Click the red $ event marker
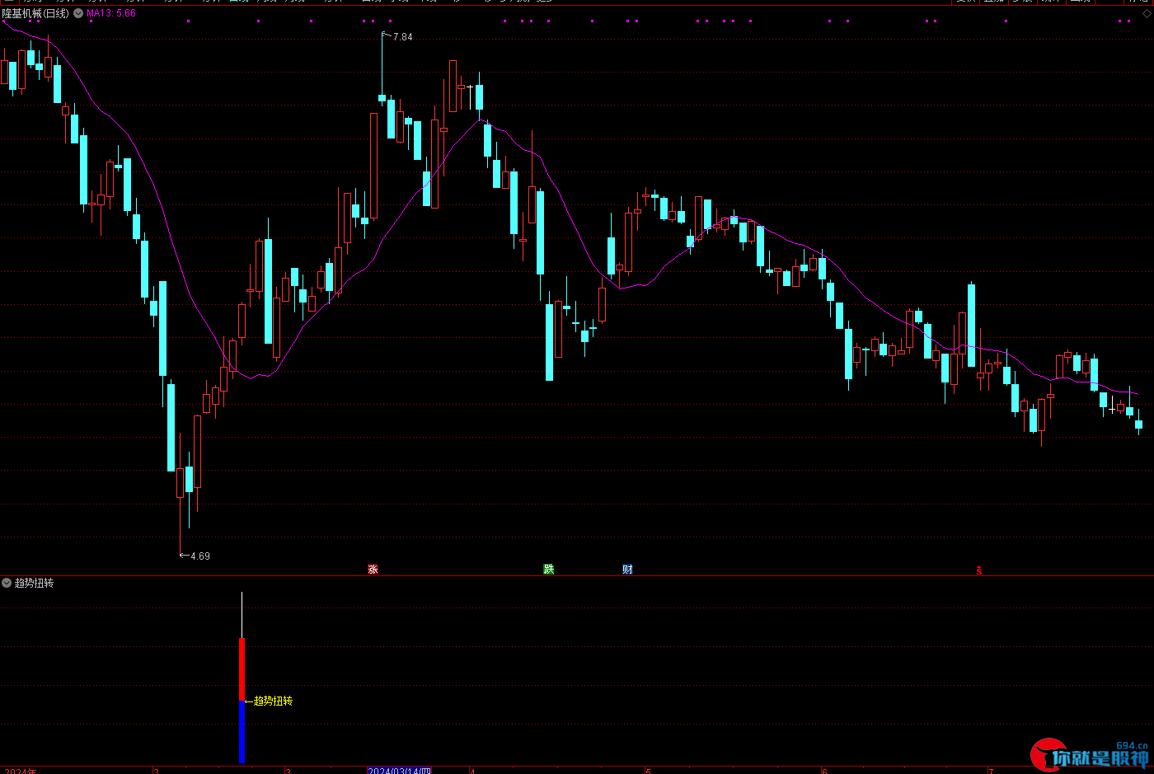Image resolution: width=1154 pixels, height=774 pixels. pyautogui.click(x=979, y=570)
